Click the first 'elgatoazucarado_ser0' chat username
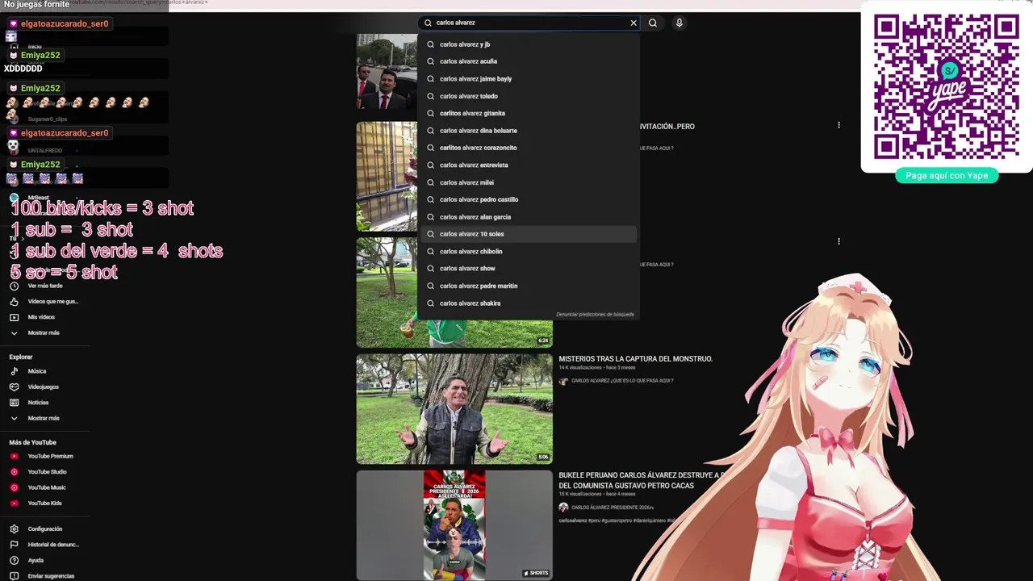The image size is (1033, 581). 65,24
